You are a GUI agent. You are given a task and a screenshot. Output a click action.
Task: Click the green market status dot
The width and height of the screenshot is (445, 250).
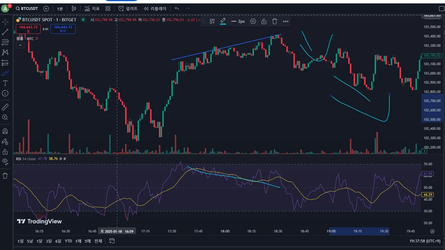pos(83,20)
